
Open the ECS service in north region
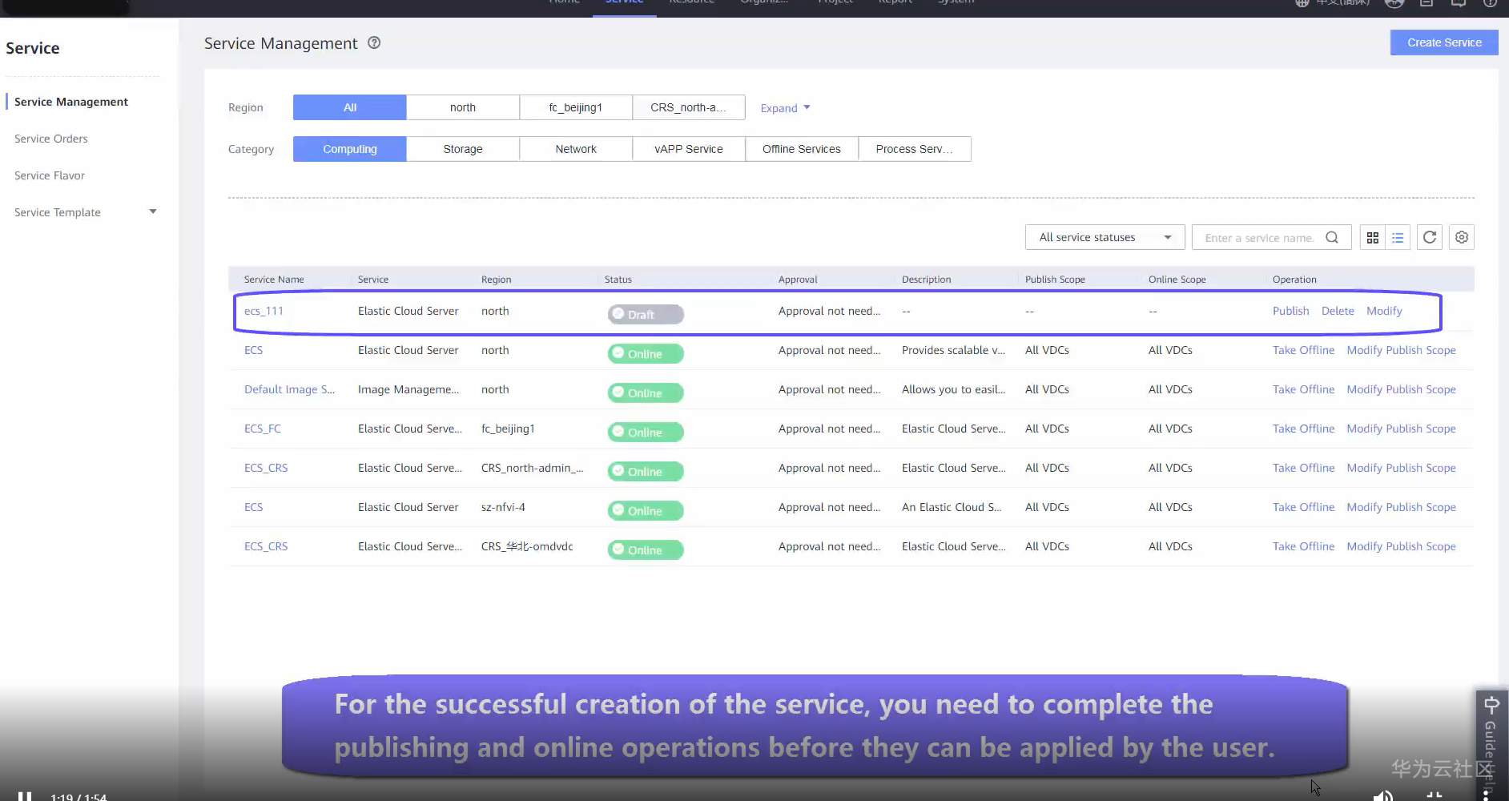pos(253,350)
